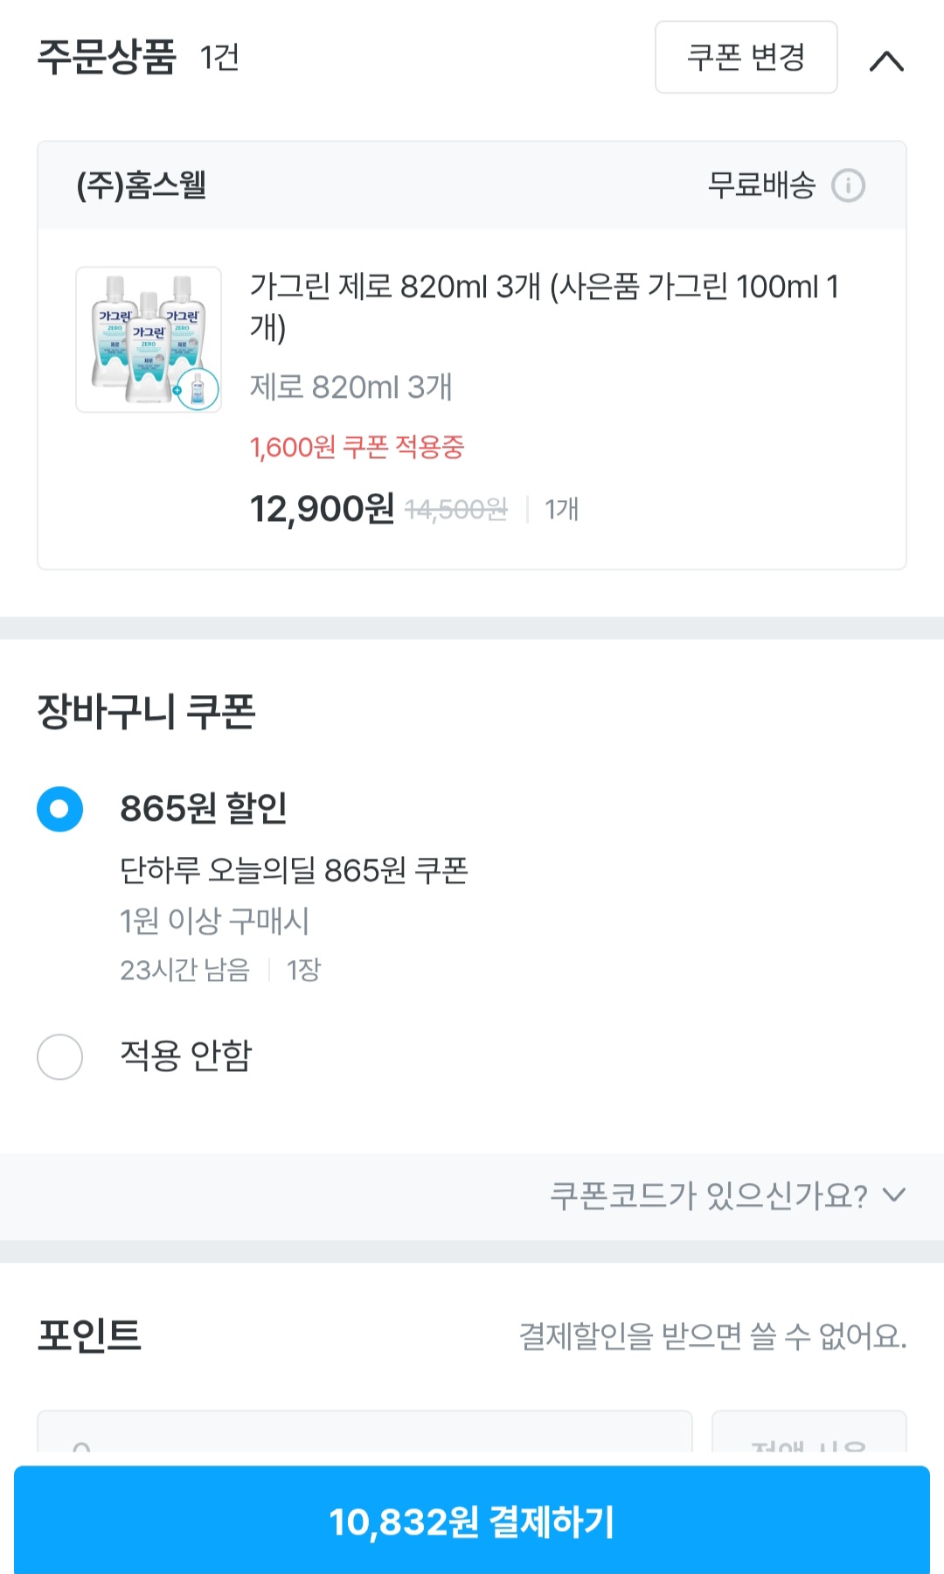Expand the 쿠폰코드가 있으신가요? section
The height and width of the screenshot is (1574, 944).
708,1195
